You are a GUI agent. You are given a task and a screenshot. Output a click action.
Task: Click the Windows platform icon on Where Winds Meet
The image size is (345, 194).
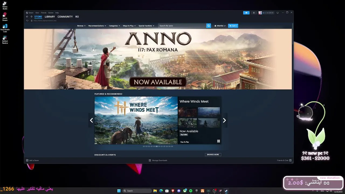[219, 141]
